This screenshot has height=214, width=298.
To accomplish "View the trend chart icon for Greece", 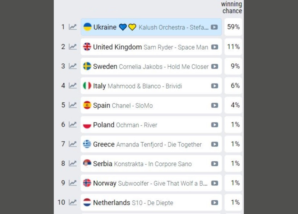I will point(72,144).
